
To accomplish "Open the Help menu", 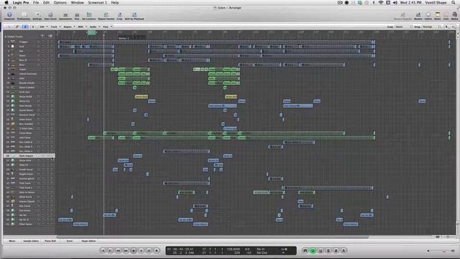I will tap(115, 3).
